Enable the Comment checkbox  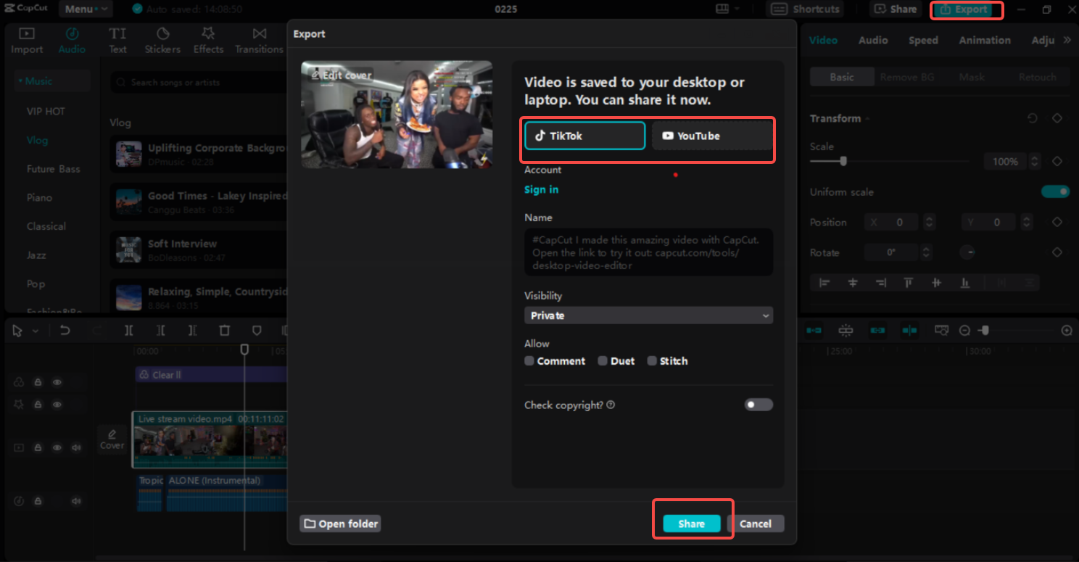pyautogui.click(x=529, y=360)
